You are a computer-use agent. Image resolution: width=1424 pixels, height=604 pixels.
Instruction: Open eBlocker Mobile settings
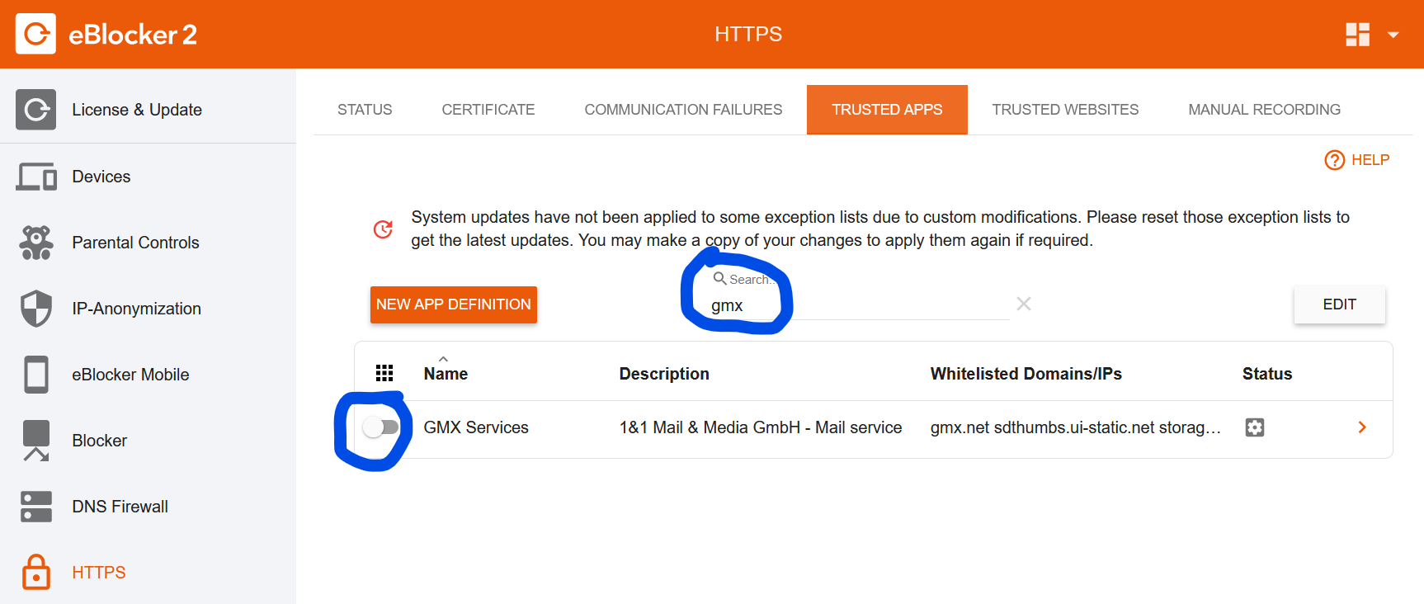click(x=130, y=375)
